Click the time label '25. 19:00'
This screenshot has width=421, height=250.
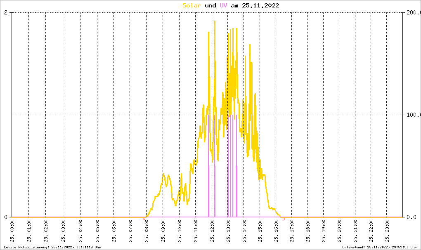pos(324,231)
